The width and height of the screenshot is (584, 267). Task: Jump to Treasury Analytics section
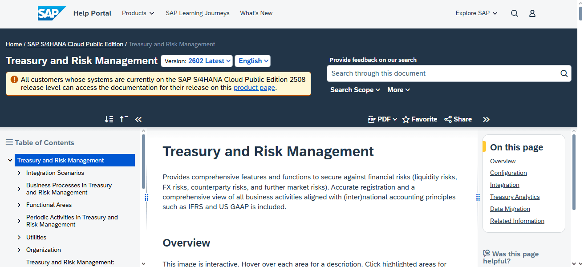point(515,197)
